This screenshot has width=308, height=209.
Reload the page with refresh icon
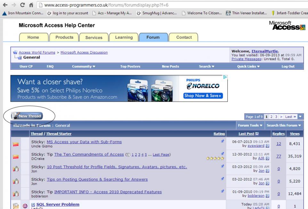23,5
